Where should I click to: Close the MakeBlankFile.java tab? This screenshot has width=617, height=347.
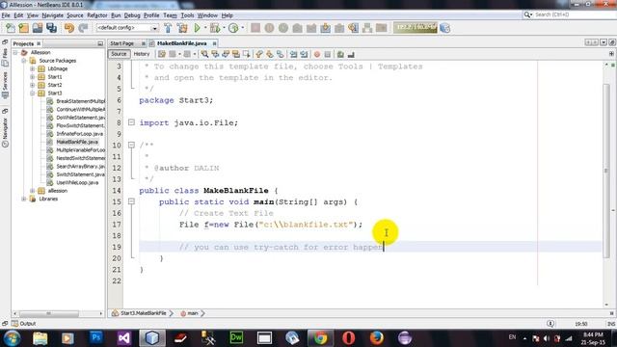click(x=214, y=43)
